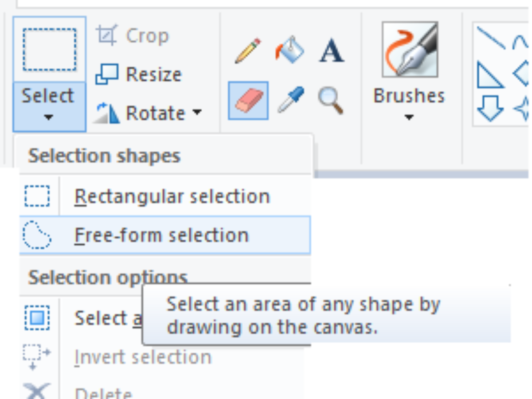Click Invert selection menu entry
This screenshot has height=399, width=532.
pos(142,357)
